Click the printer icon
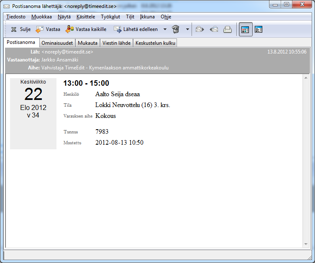The image size is (315, 263). (228, 30)
